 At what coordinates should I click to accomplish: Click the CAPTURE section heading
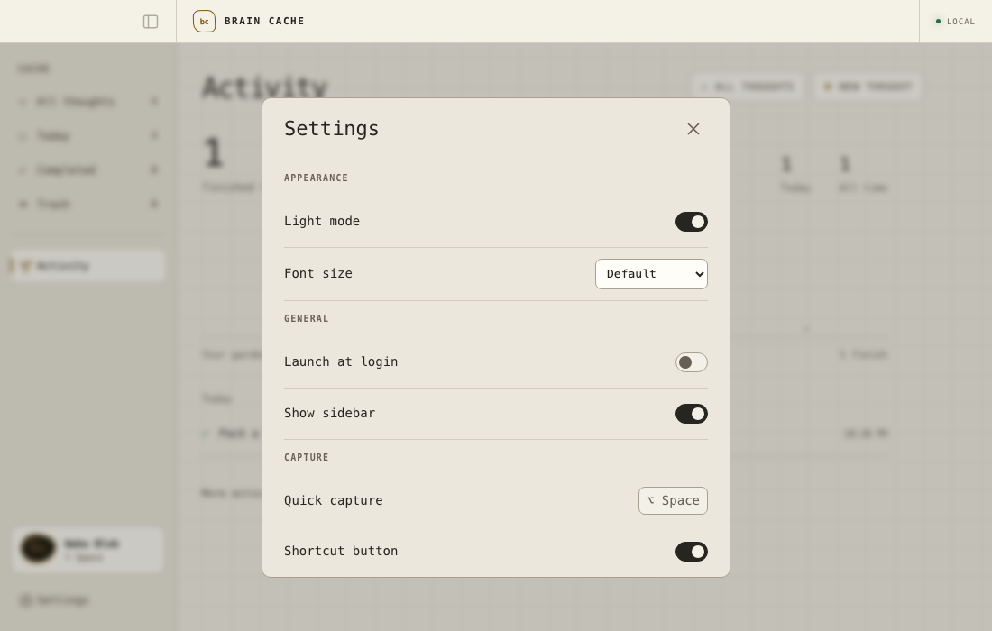point(307,457)
